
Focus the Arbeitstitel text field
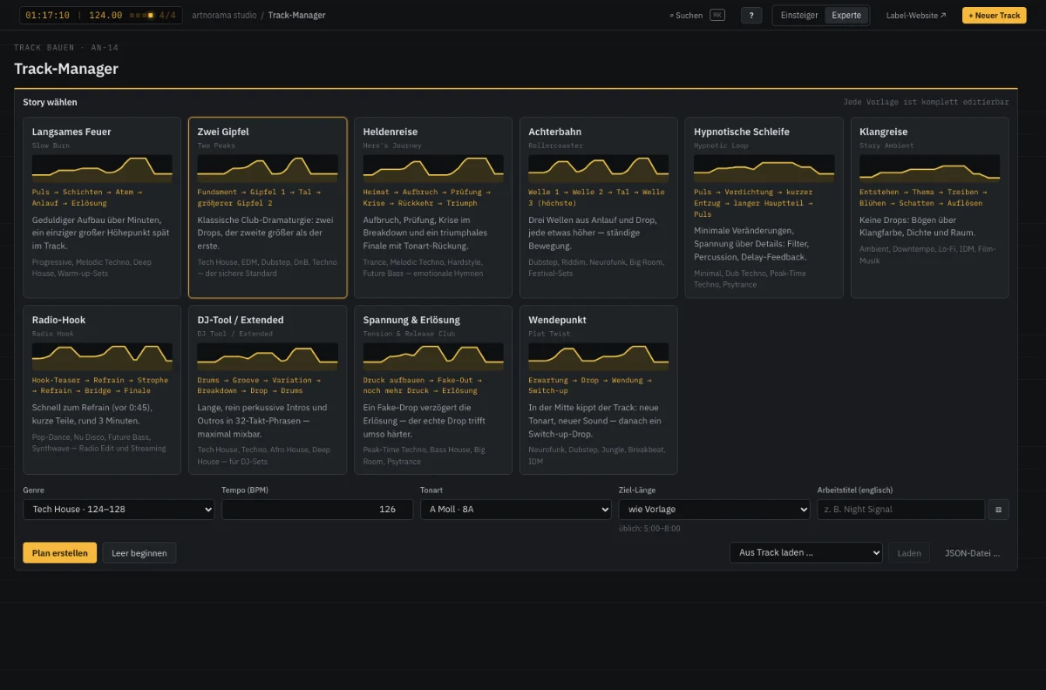click(x=901, y=509)
